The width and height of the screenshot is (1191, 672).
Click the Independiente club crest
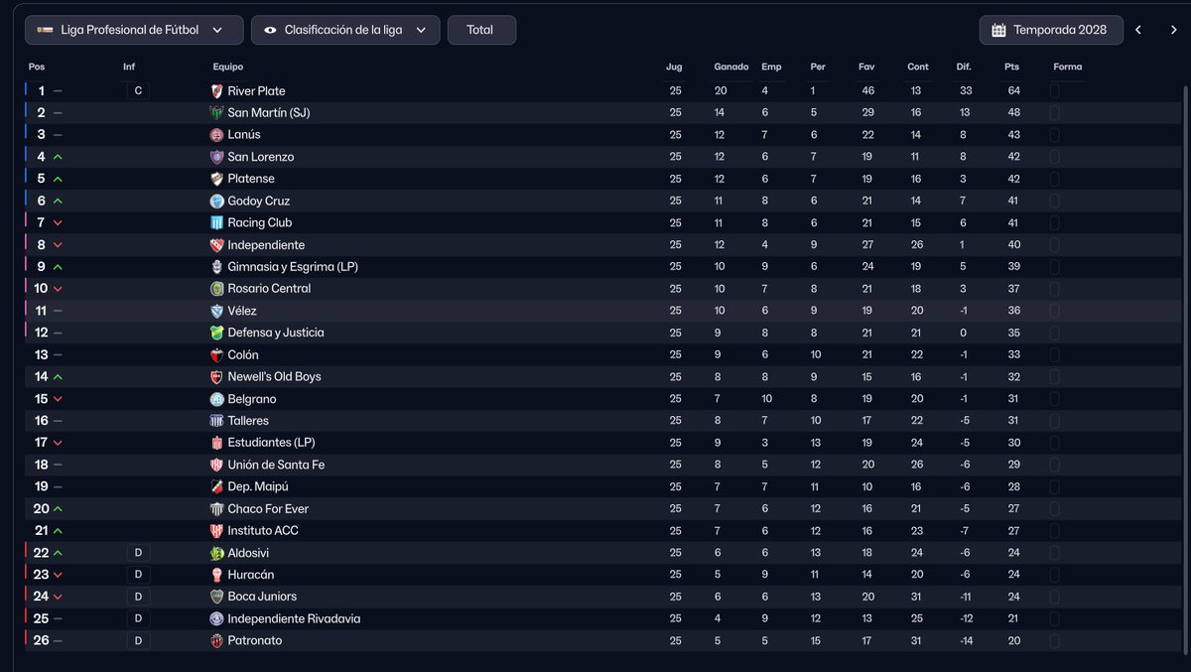(216, 245)
